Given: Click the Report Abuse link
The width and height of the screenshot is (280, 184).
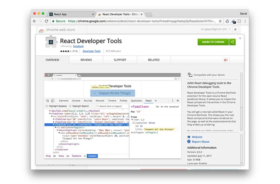Looking at the screenshot, I should pos(201,142).
